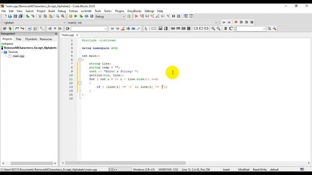Open Find with the magnifier icon
Image resolution: width=312 pixels, height=175 pixels.
tap(58, 16)
